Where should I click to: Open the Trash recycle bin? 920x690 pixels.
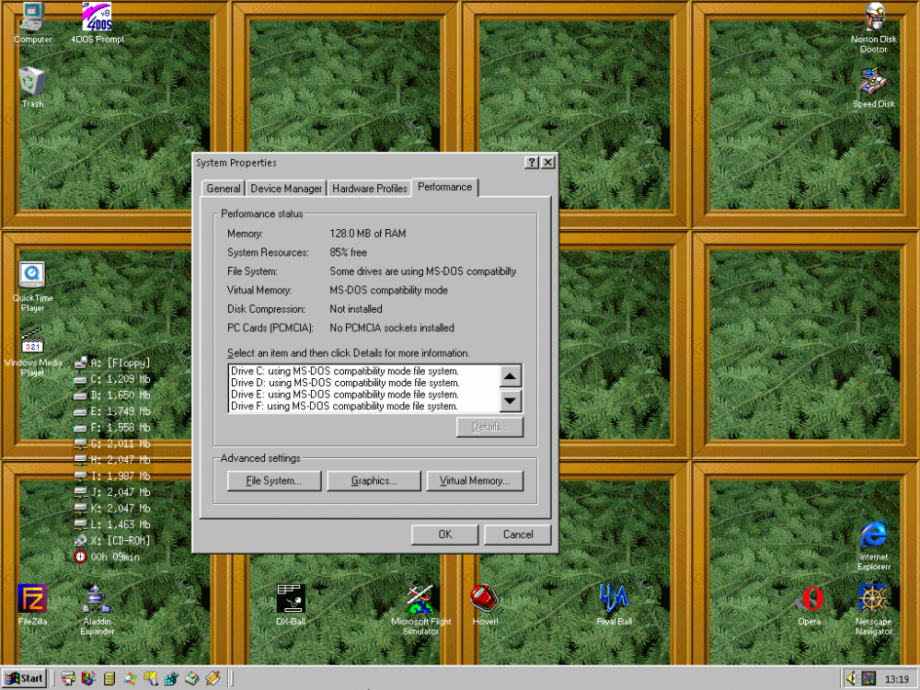click(32, 82)
